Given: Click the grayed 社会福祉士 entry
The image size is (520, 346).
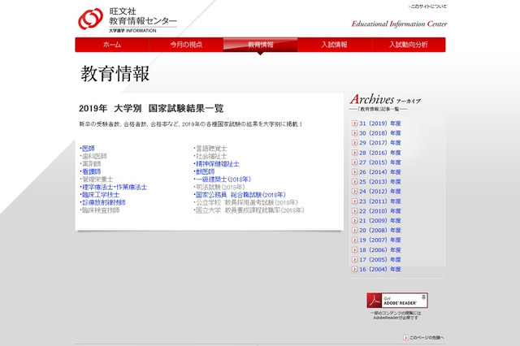Looking at the screenshot, I should click(211, 156).
